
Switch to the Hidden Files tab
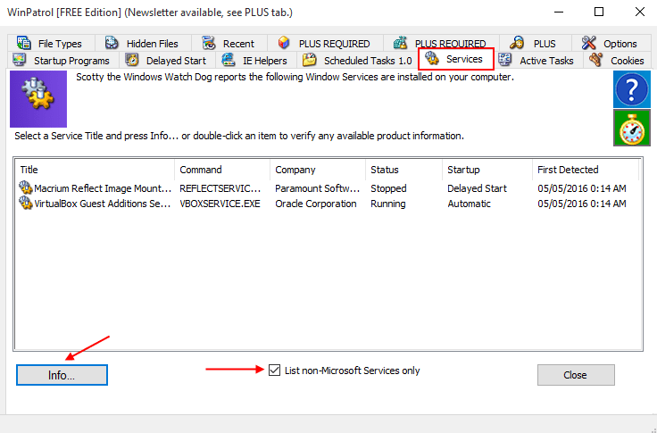point(143,43)
